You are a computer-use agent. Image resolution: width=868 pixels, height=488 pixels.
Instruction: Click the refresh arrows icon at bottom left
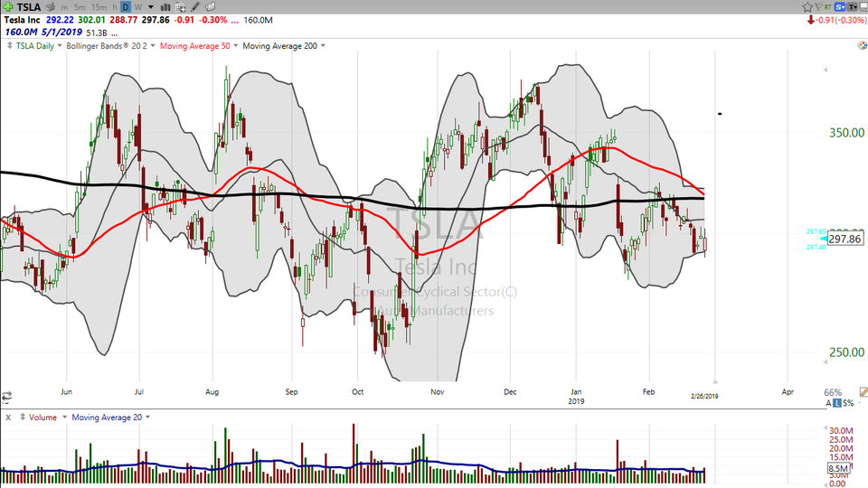pos(6,396)
